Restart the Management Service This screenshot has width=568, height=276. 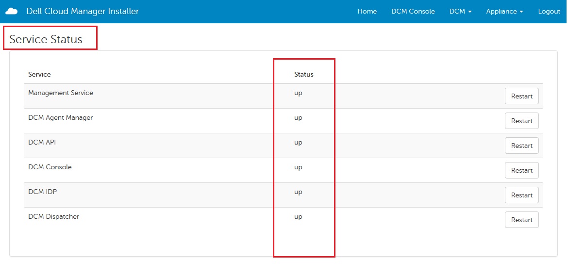tap(521, 96)
